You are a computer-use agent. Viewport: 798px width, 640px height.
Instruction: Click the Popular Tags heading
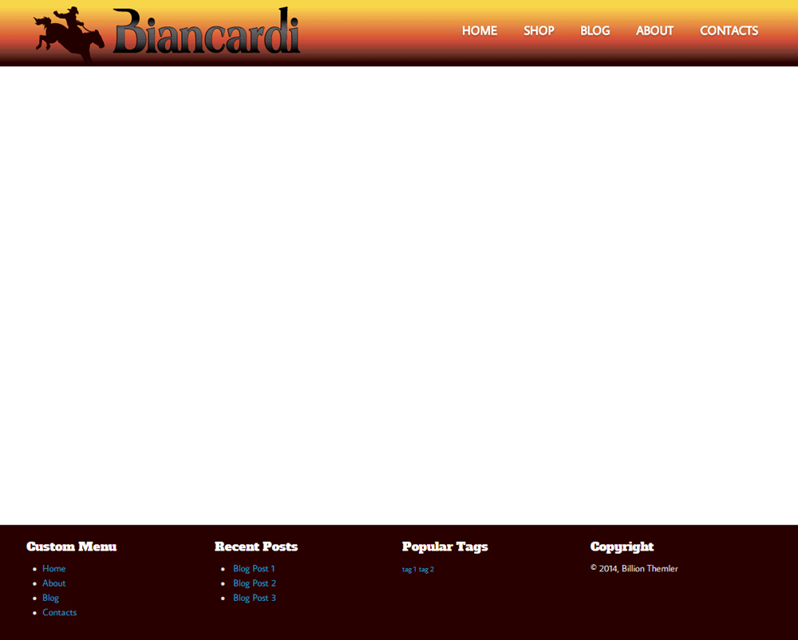pos(444,547)
